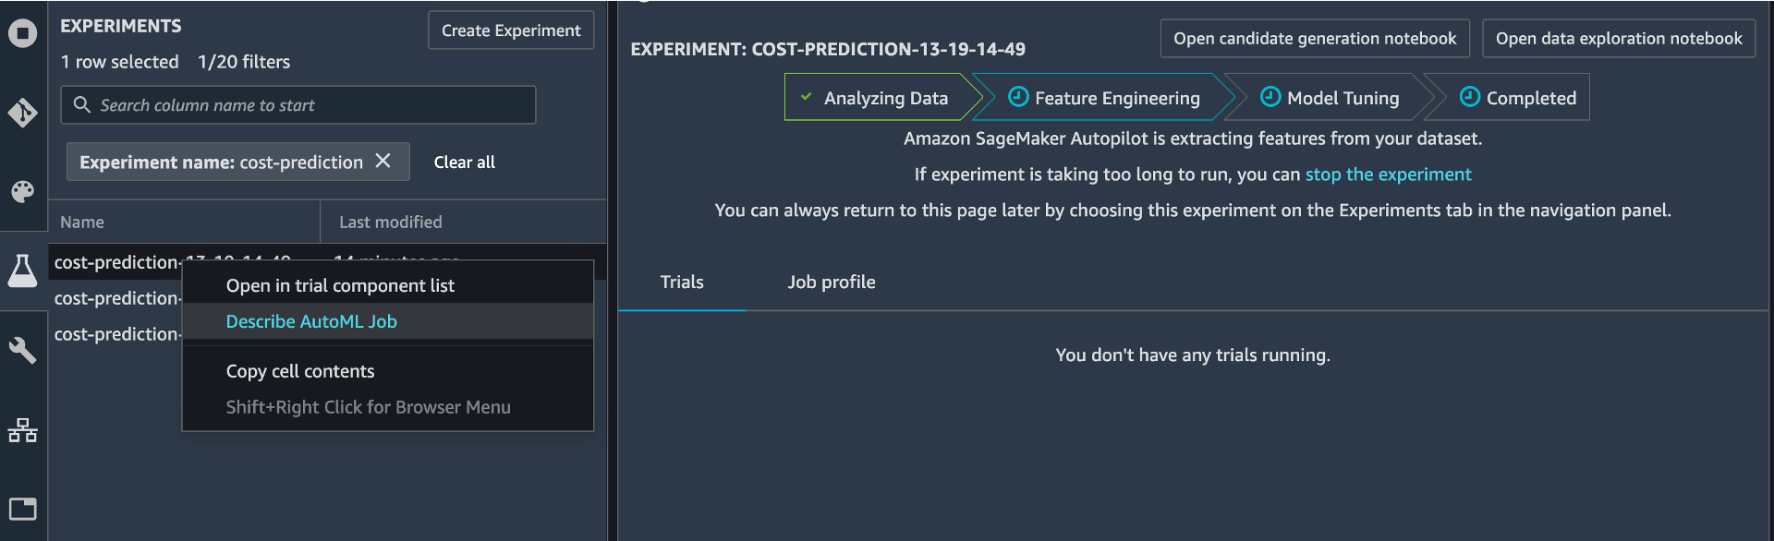Open the palette commands icon
The image size is (1774, 541).
[x=22, y=191]
